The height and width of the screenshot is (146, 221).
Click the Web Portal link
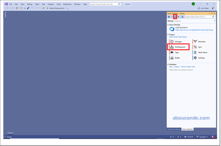click(x=173, y=37)
